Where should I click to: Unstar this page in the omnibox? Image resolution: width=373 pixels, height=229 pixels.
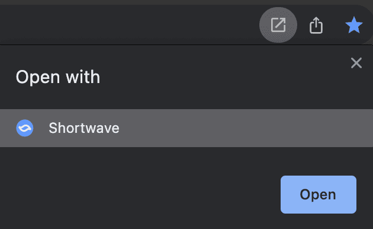coord(354,25)
